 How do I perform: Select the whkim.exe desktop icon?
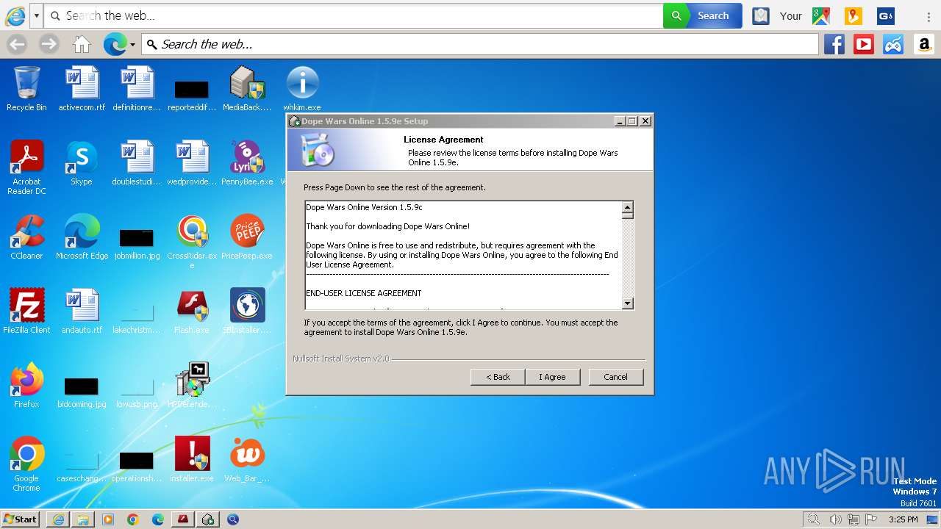302,88
